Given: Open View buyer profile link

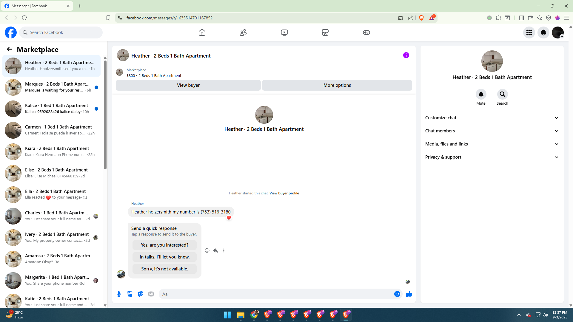Looking at the screenshot, I should (x=284, y=193).
